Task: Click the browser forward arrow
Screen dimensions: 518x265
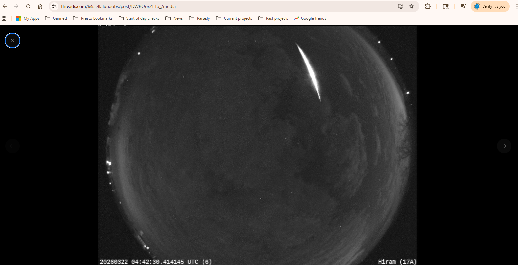Action: [x=16, y=6]
